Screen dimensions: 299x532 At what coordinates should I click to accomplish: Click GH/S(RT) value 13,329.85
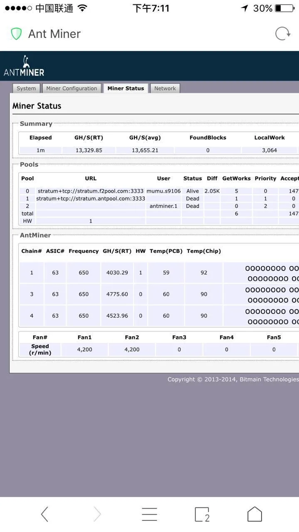pyautogui.click(x=89, y=150)
